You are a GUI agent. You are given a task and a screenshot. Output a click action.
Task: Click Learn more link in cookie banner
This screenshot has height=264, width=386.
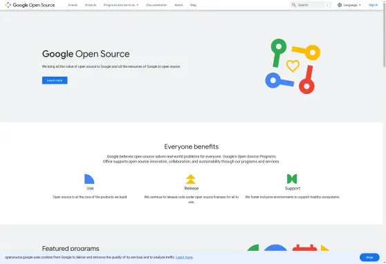click(185, 257)
